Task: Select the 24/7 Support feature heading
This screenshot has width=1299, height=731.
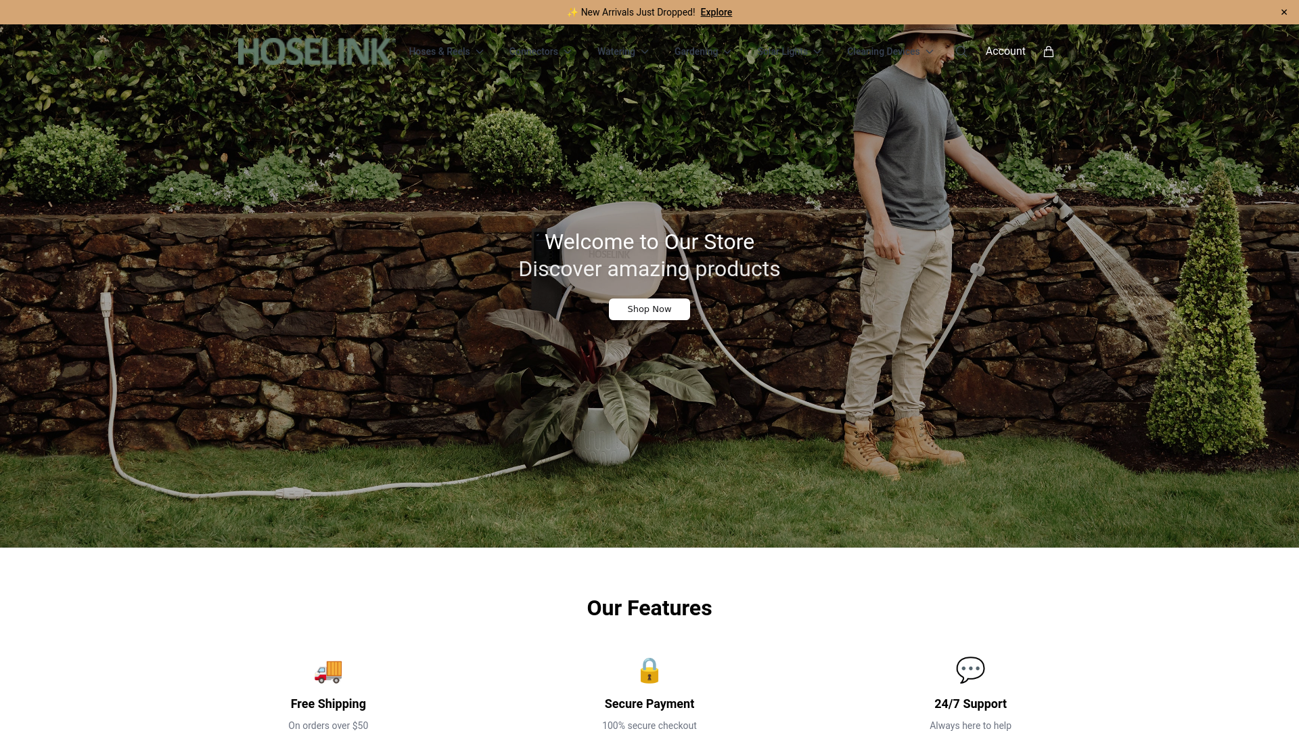Action: [970, 704]
